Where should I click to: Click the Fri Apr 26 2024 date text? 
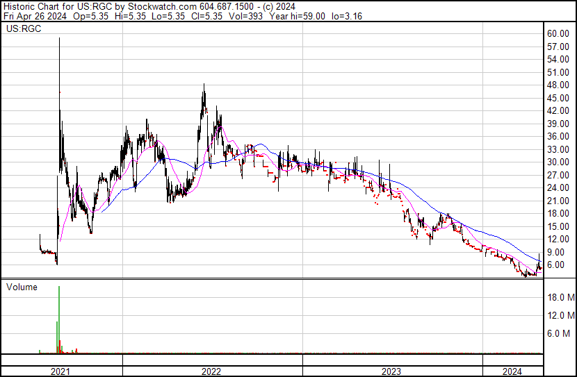[35, 16]
